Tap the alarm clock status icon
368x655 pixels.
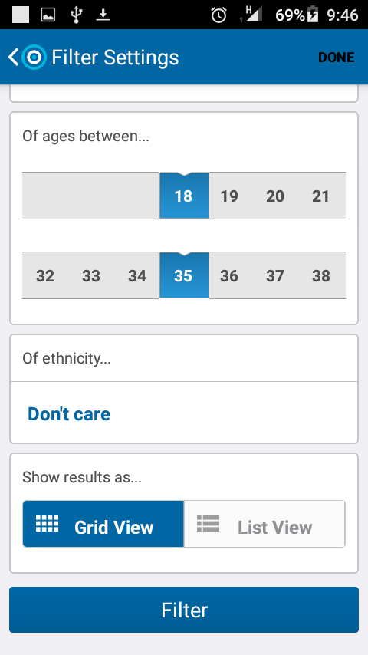pyautogui.click(x=219, y=15)
